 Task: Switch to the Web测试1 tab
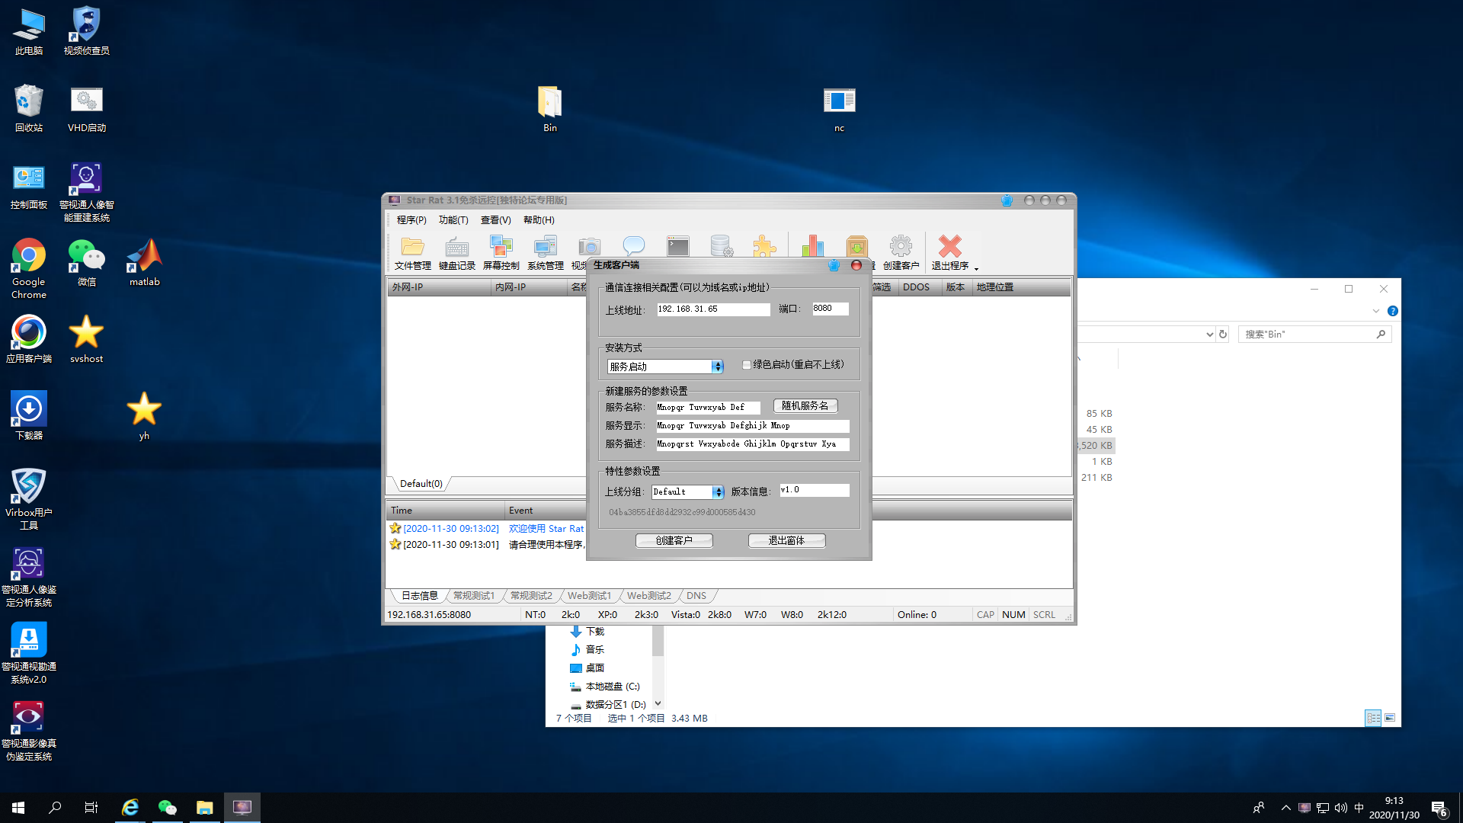tap(589, 596)
